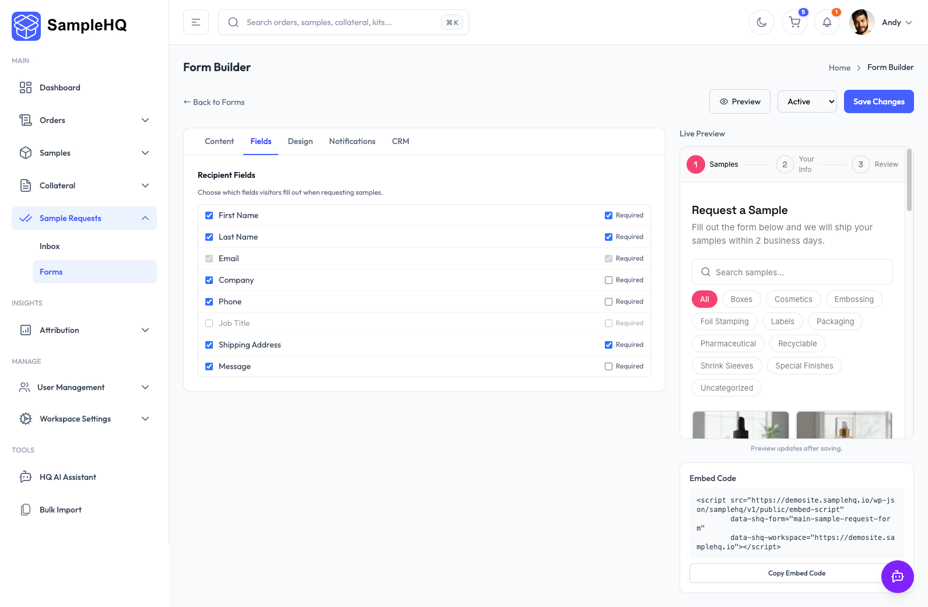Click the Search samples input field
Screen dimensions: 928x607
[792, 272]
